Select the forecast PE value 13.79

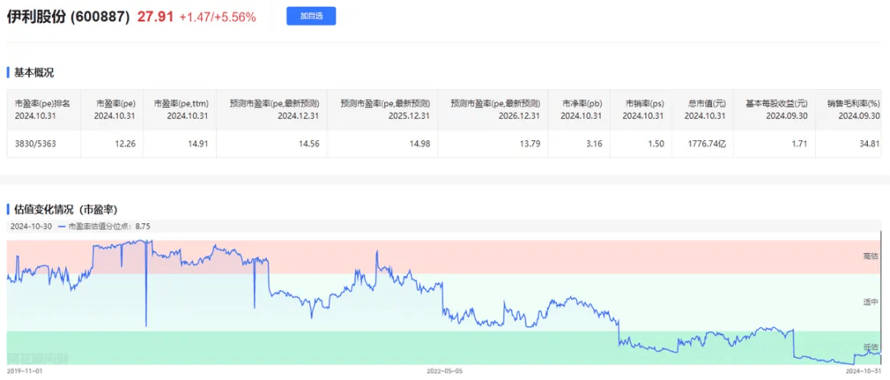coord(531,143)
